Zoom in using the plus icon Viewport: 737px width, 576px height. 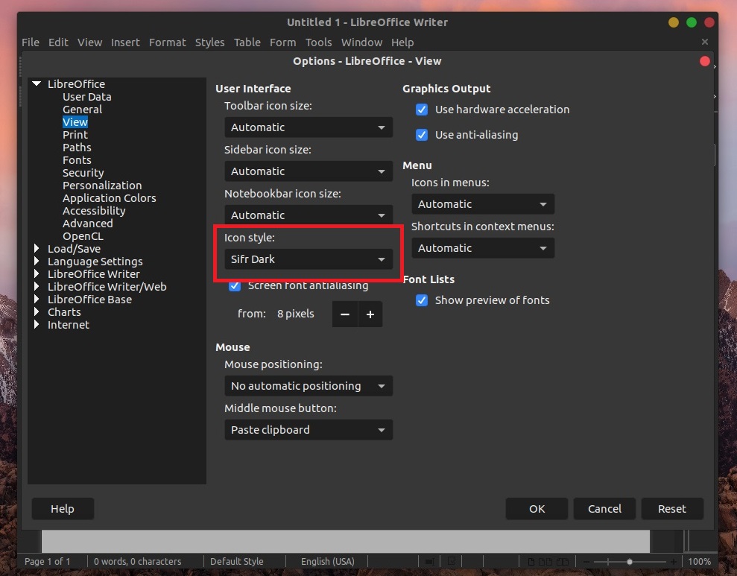point(674,561)
